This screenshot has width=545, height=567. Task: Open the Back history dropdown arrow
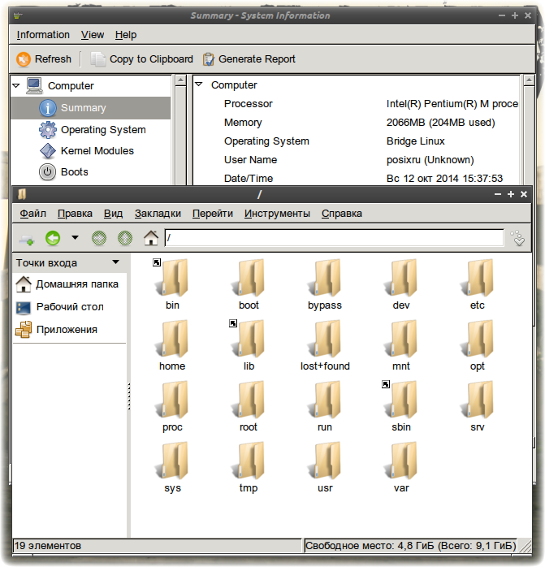(75, 237)
